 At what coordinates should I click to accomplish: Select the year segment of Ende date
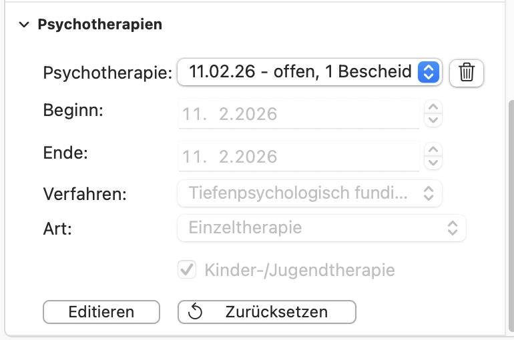tap(252, 157)
